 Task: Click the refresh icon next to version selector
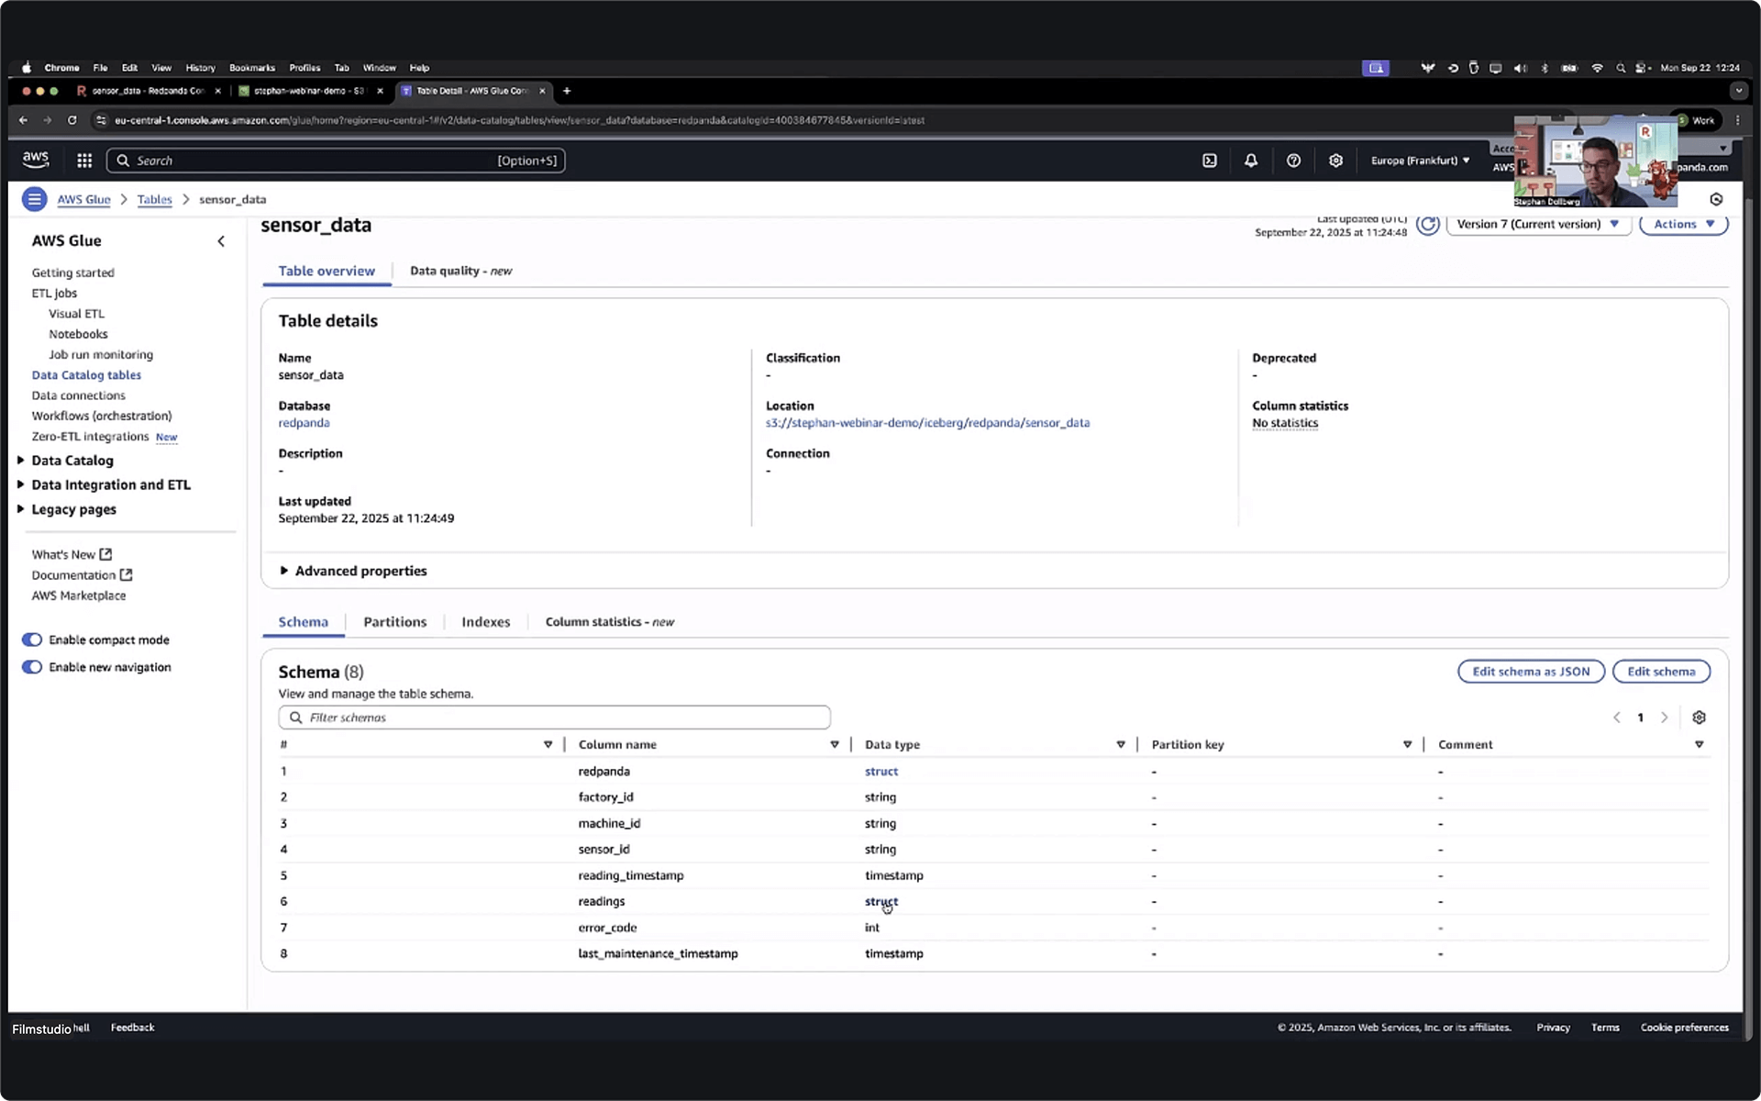[x=1427, y=225]
